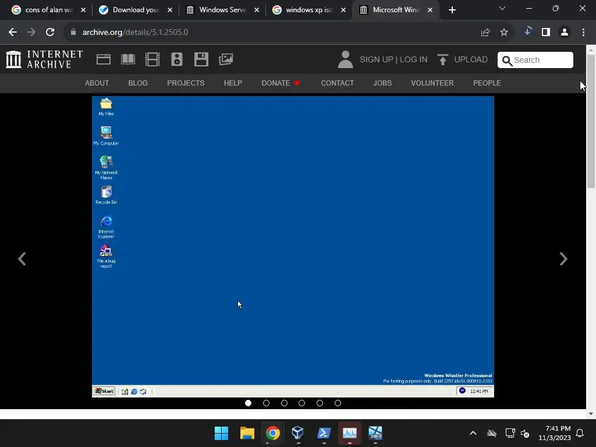The height and width of the screenshot is (447, 596).
Task: Open Chrome three-dot menu
Action: tap(583, 33)
